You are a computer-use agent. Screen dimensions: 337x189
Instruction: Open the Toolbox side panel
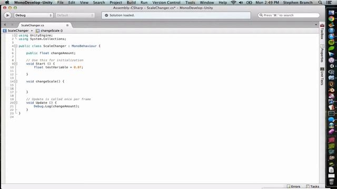pyautogui.click(x=322, y=31)
